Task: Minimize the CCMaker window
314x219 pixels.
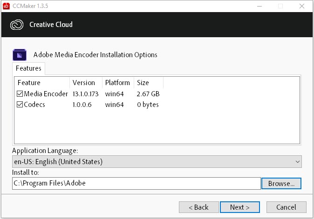Action: click(259, 6)
